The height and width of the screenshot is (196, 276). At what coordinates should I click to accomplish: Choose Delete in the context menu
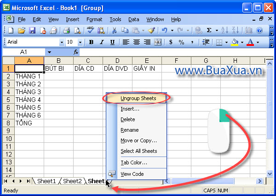point(136,119)
